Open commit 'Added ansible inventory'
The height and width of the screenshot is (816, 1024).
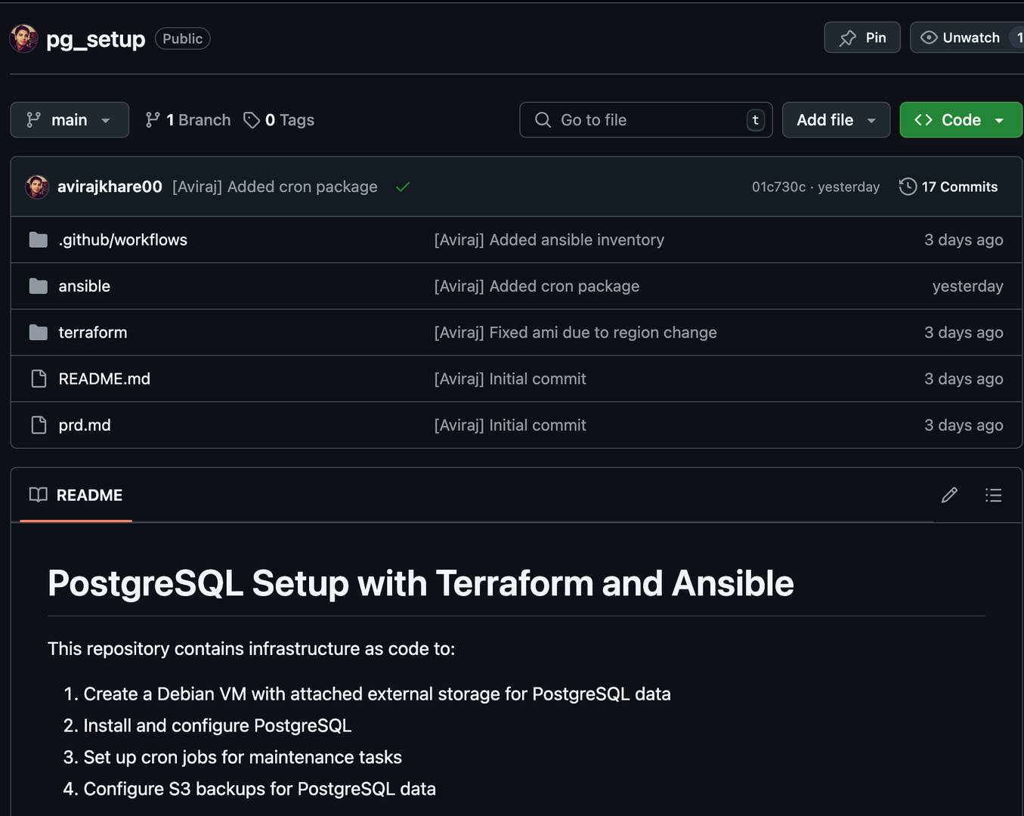549,240
